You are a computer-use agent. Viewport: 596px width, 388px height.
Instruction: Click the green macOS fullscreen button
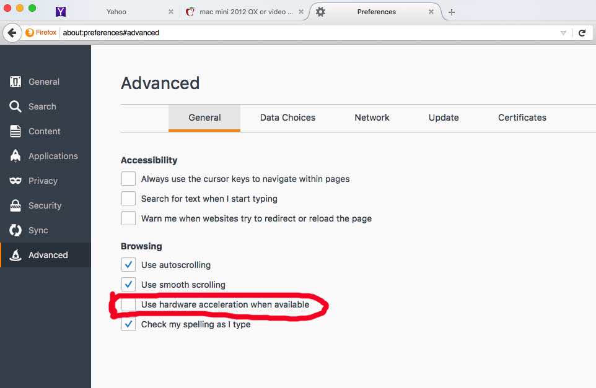(32, 8)
